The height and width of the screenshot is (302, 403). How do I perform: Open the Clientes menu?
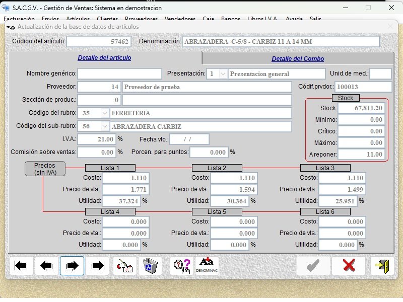(x=107, y=19)
